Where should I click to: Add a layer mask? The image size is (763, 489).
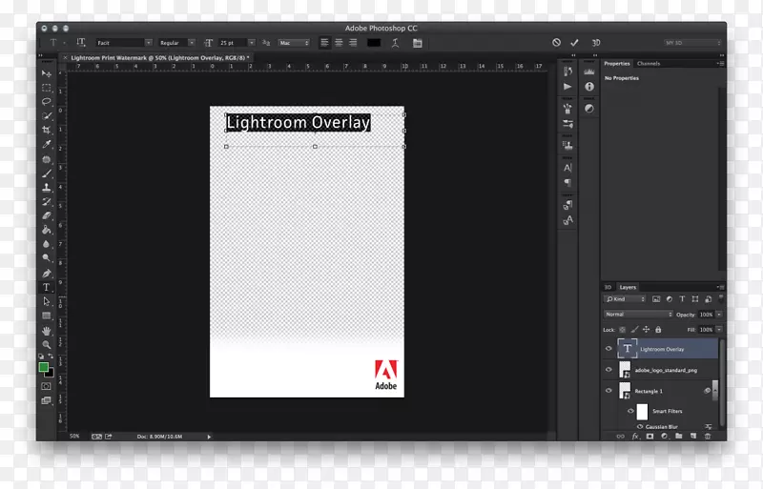650,436
